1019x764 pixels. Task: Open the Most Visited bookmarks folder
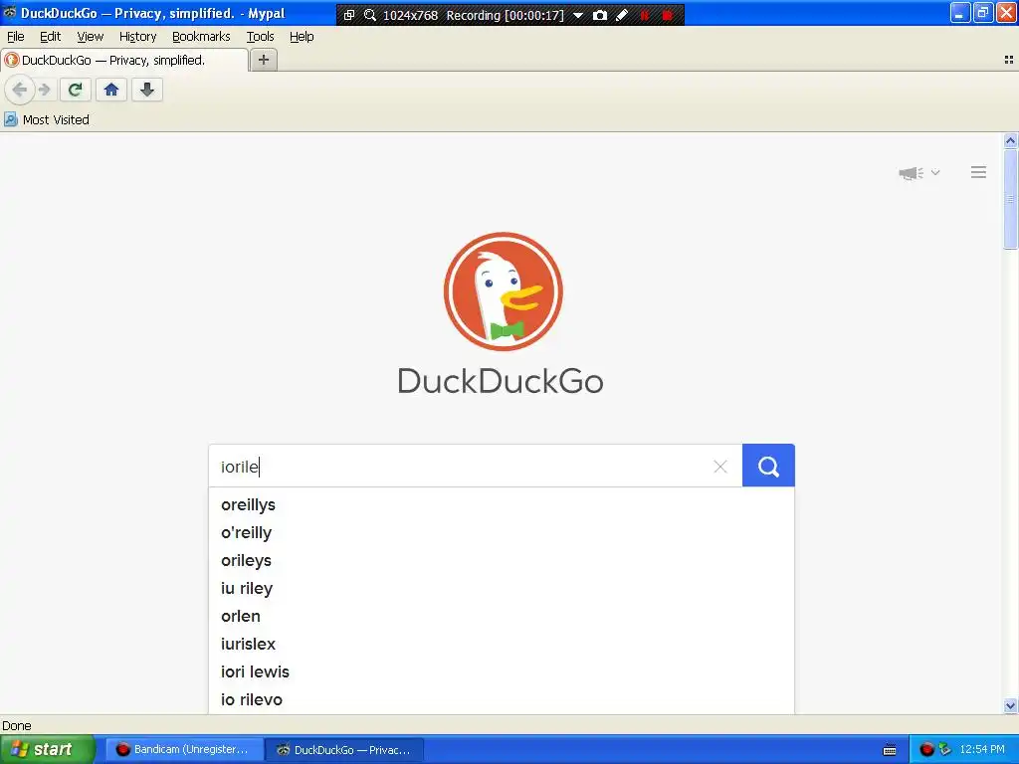(x=47, y=119)
